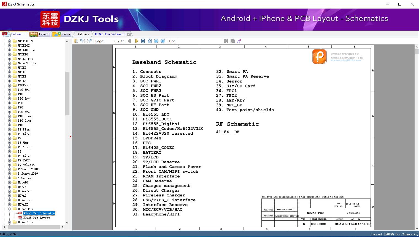This screenshot has width=419, height=237.
Task: Click the find next icon
Action: tap(233, 41)
